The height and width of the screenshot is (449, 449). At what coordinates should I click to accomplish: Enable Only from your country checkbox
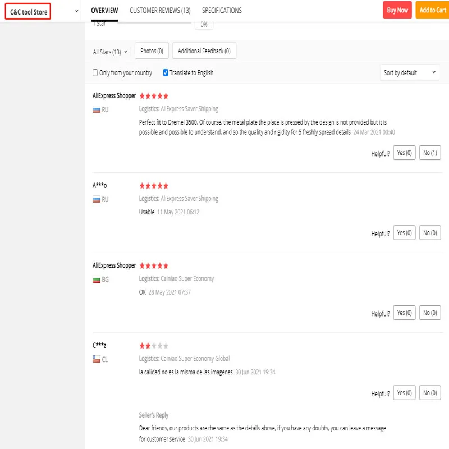click(95, 73)
